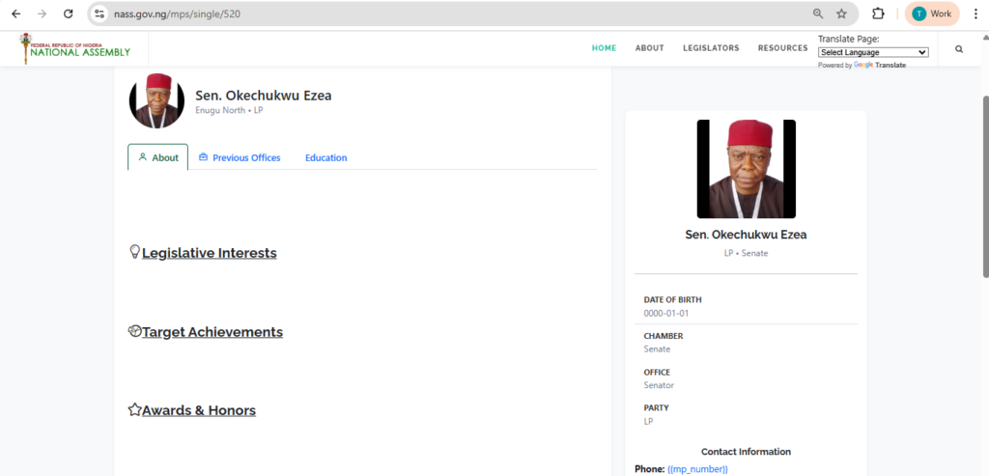Screen dimensions: 989x476
Task: Open the browser extensions puzzle icon
Action: pyautogui.click(x=878, y=14)
